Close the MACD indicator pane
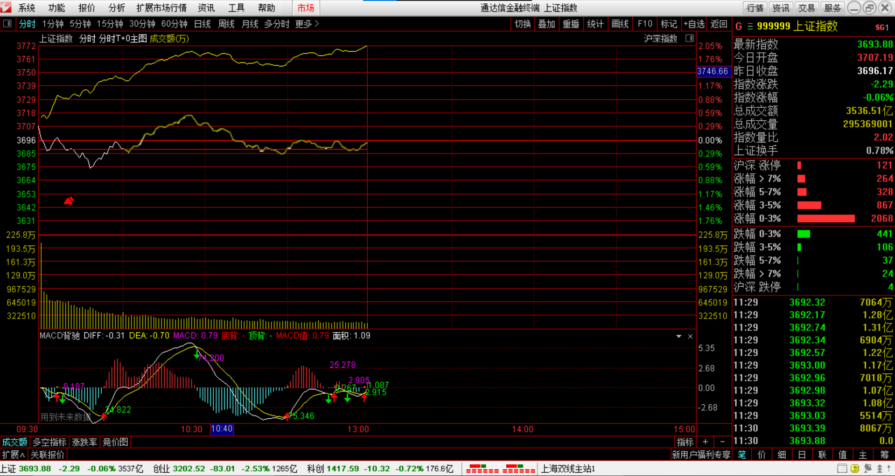Viewport: 895px width, 476px height. click(x=690, y=336)
